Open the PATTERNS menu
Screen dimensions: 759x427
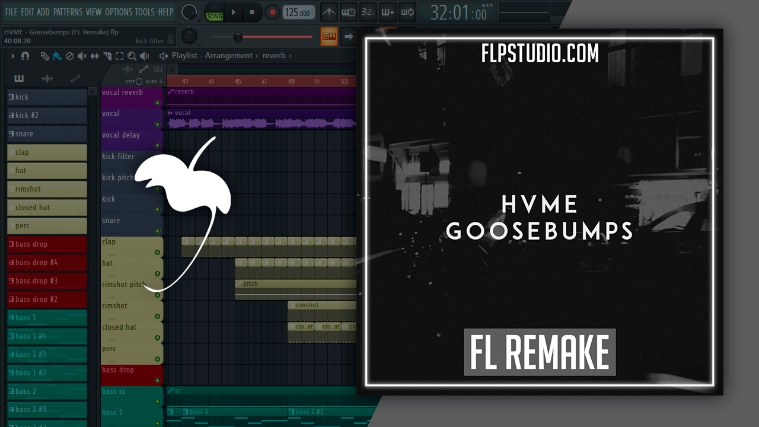[x=68, y=12]
